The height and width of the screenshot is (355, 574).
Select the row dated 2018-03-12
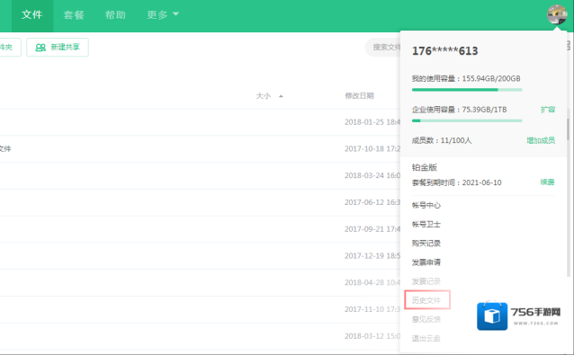[x=200, y=336]
